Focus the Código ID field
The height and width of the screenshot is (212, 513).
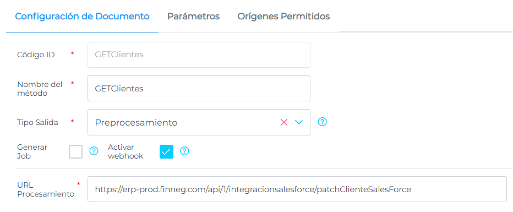coord(199,55)
